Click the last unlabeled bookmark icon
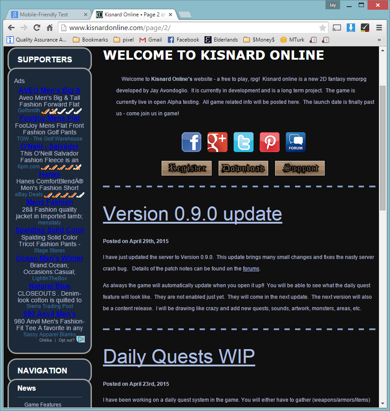 tap(326, 40)
